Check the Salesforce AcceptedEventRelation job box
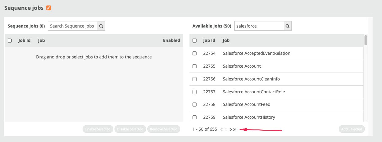The height and width of the screenshot is (142, 382). click(x=194, y=53)
